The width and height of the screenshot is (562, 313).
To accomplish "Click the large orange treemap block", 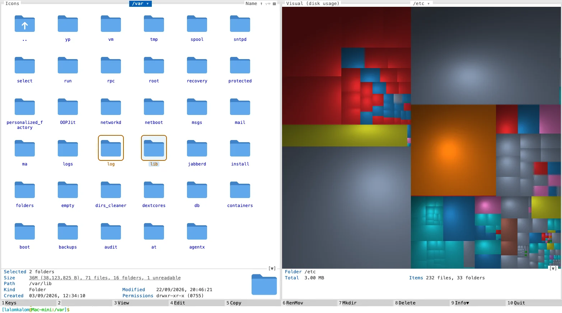I will [x=453, y=150].
